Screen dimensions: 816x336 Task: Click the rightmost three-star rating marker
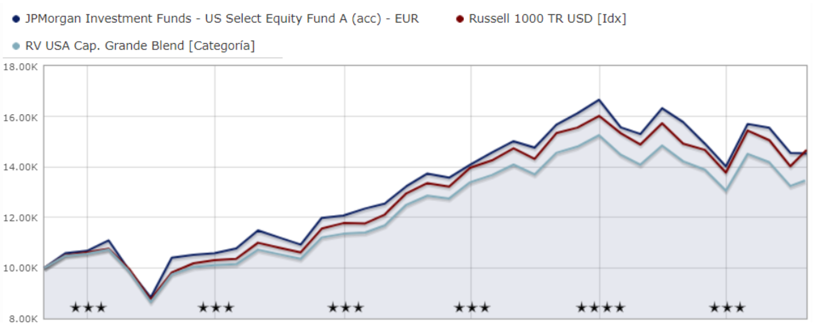point(727,307)
